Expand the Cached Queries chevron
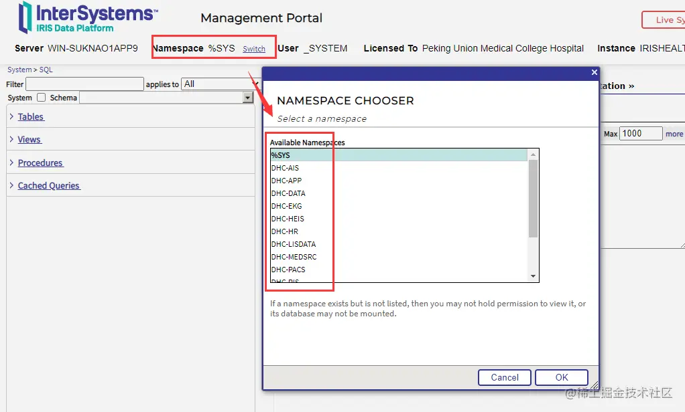The width and height of the screenshot is (685, 412). click(x=11, y=185)
